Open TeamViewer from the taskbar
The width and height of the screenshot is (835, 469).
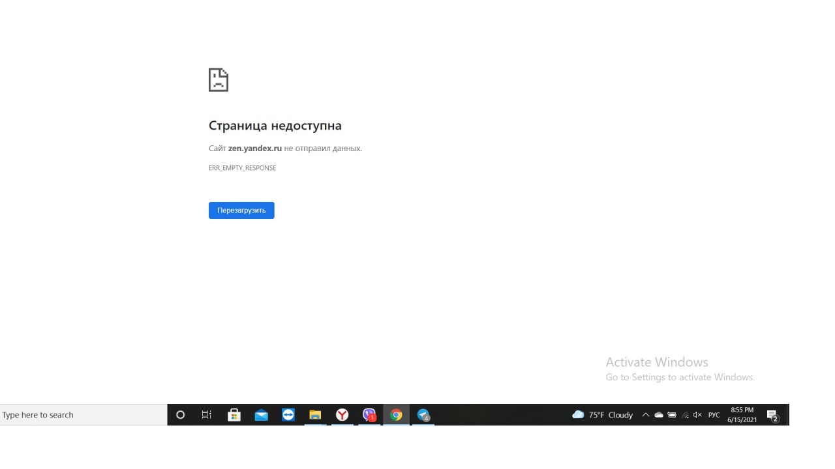pos(288,415)
